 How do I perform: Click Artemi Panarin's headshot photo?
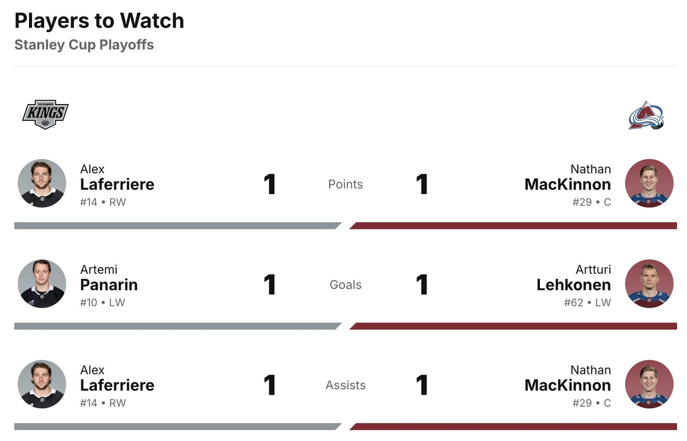[42, 284]
